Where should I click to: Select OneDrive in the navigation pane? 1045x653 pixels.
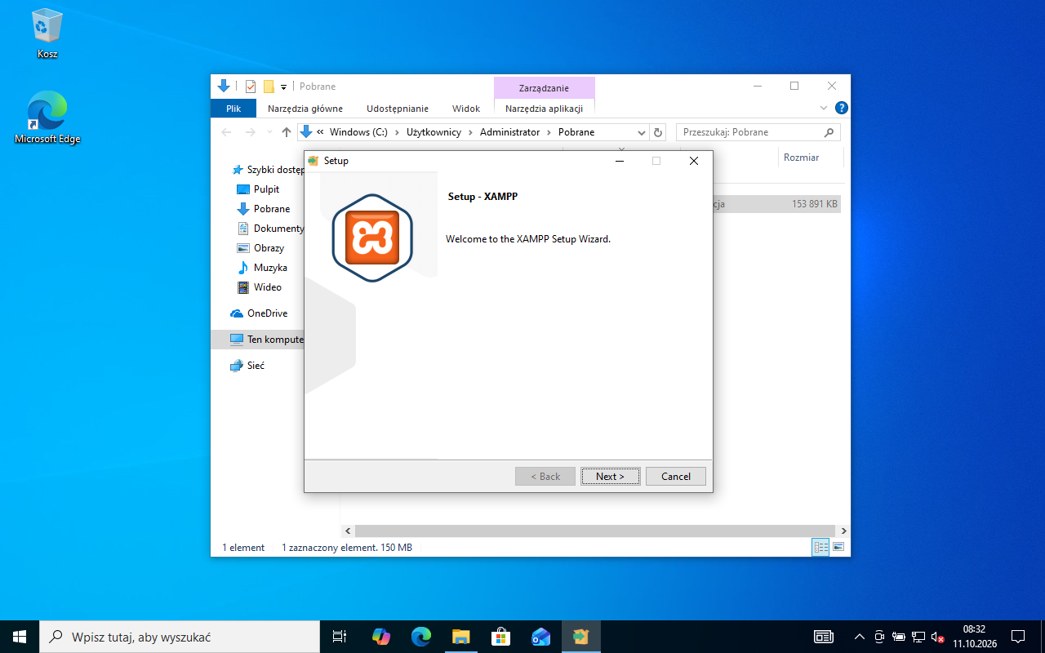pyautogui.click(x=267, y=313)
